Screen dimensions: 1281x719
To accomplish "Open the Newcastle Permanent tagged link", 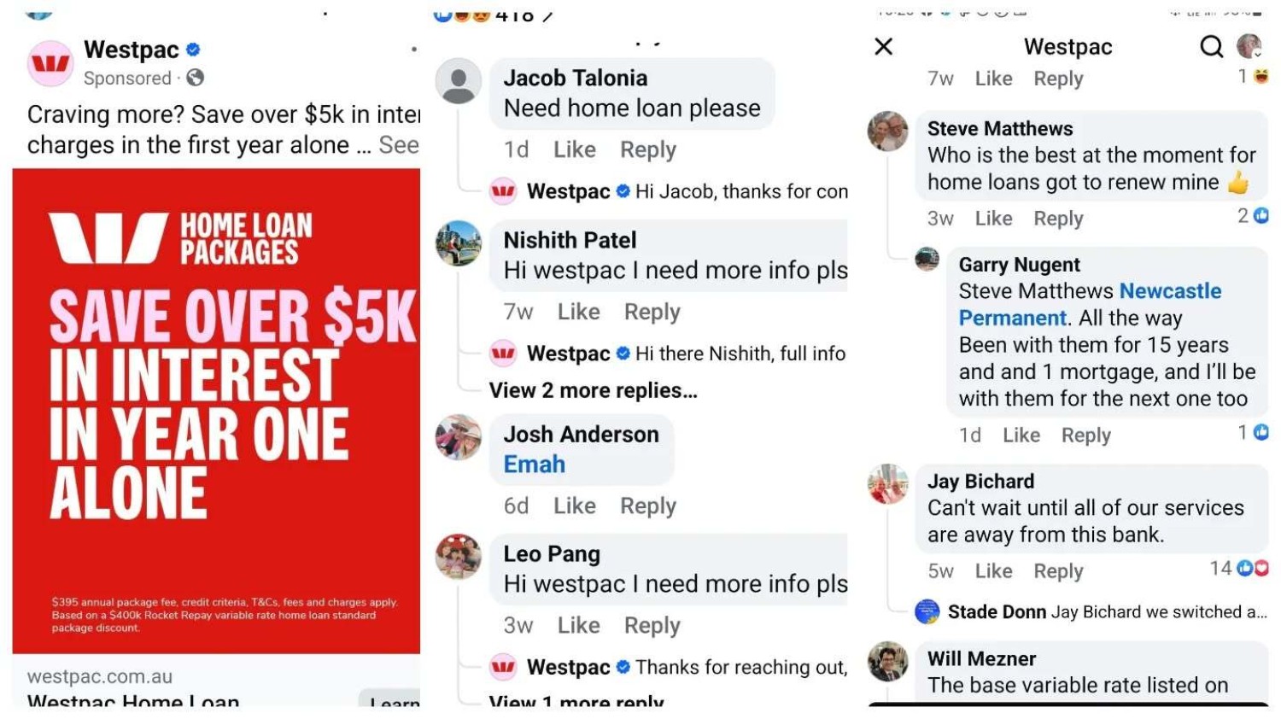I will 1091,304.
